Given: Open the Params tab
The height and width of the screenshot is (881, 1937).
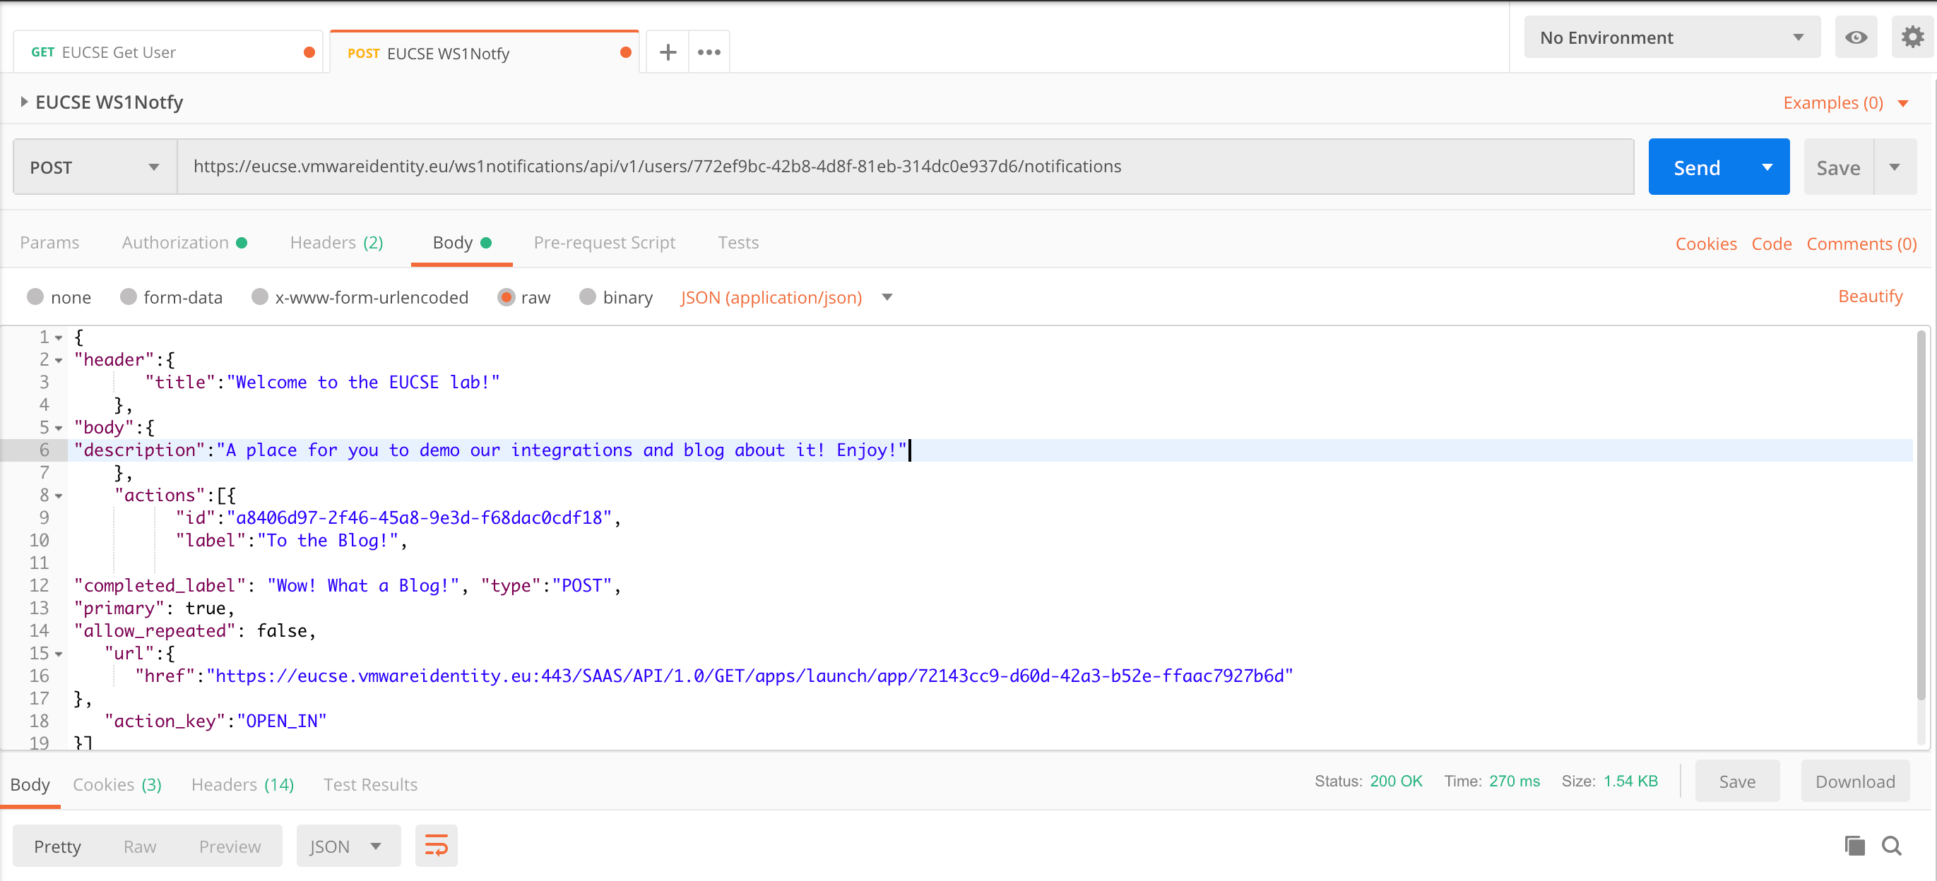Looking at the screenshot, I should pos(49,243).
